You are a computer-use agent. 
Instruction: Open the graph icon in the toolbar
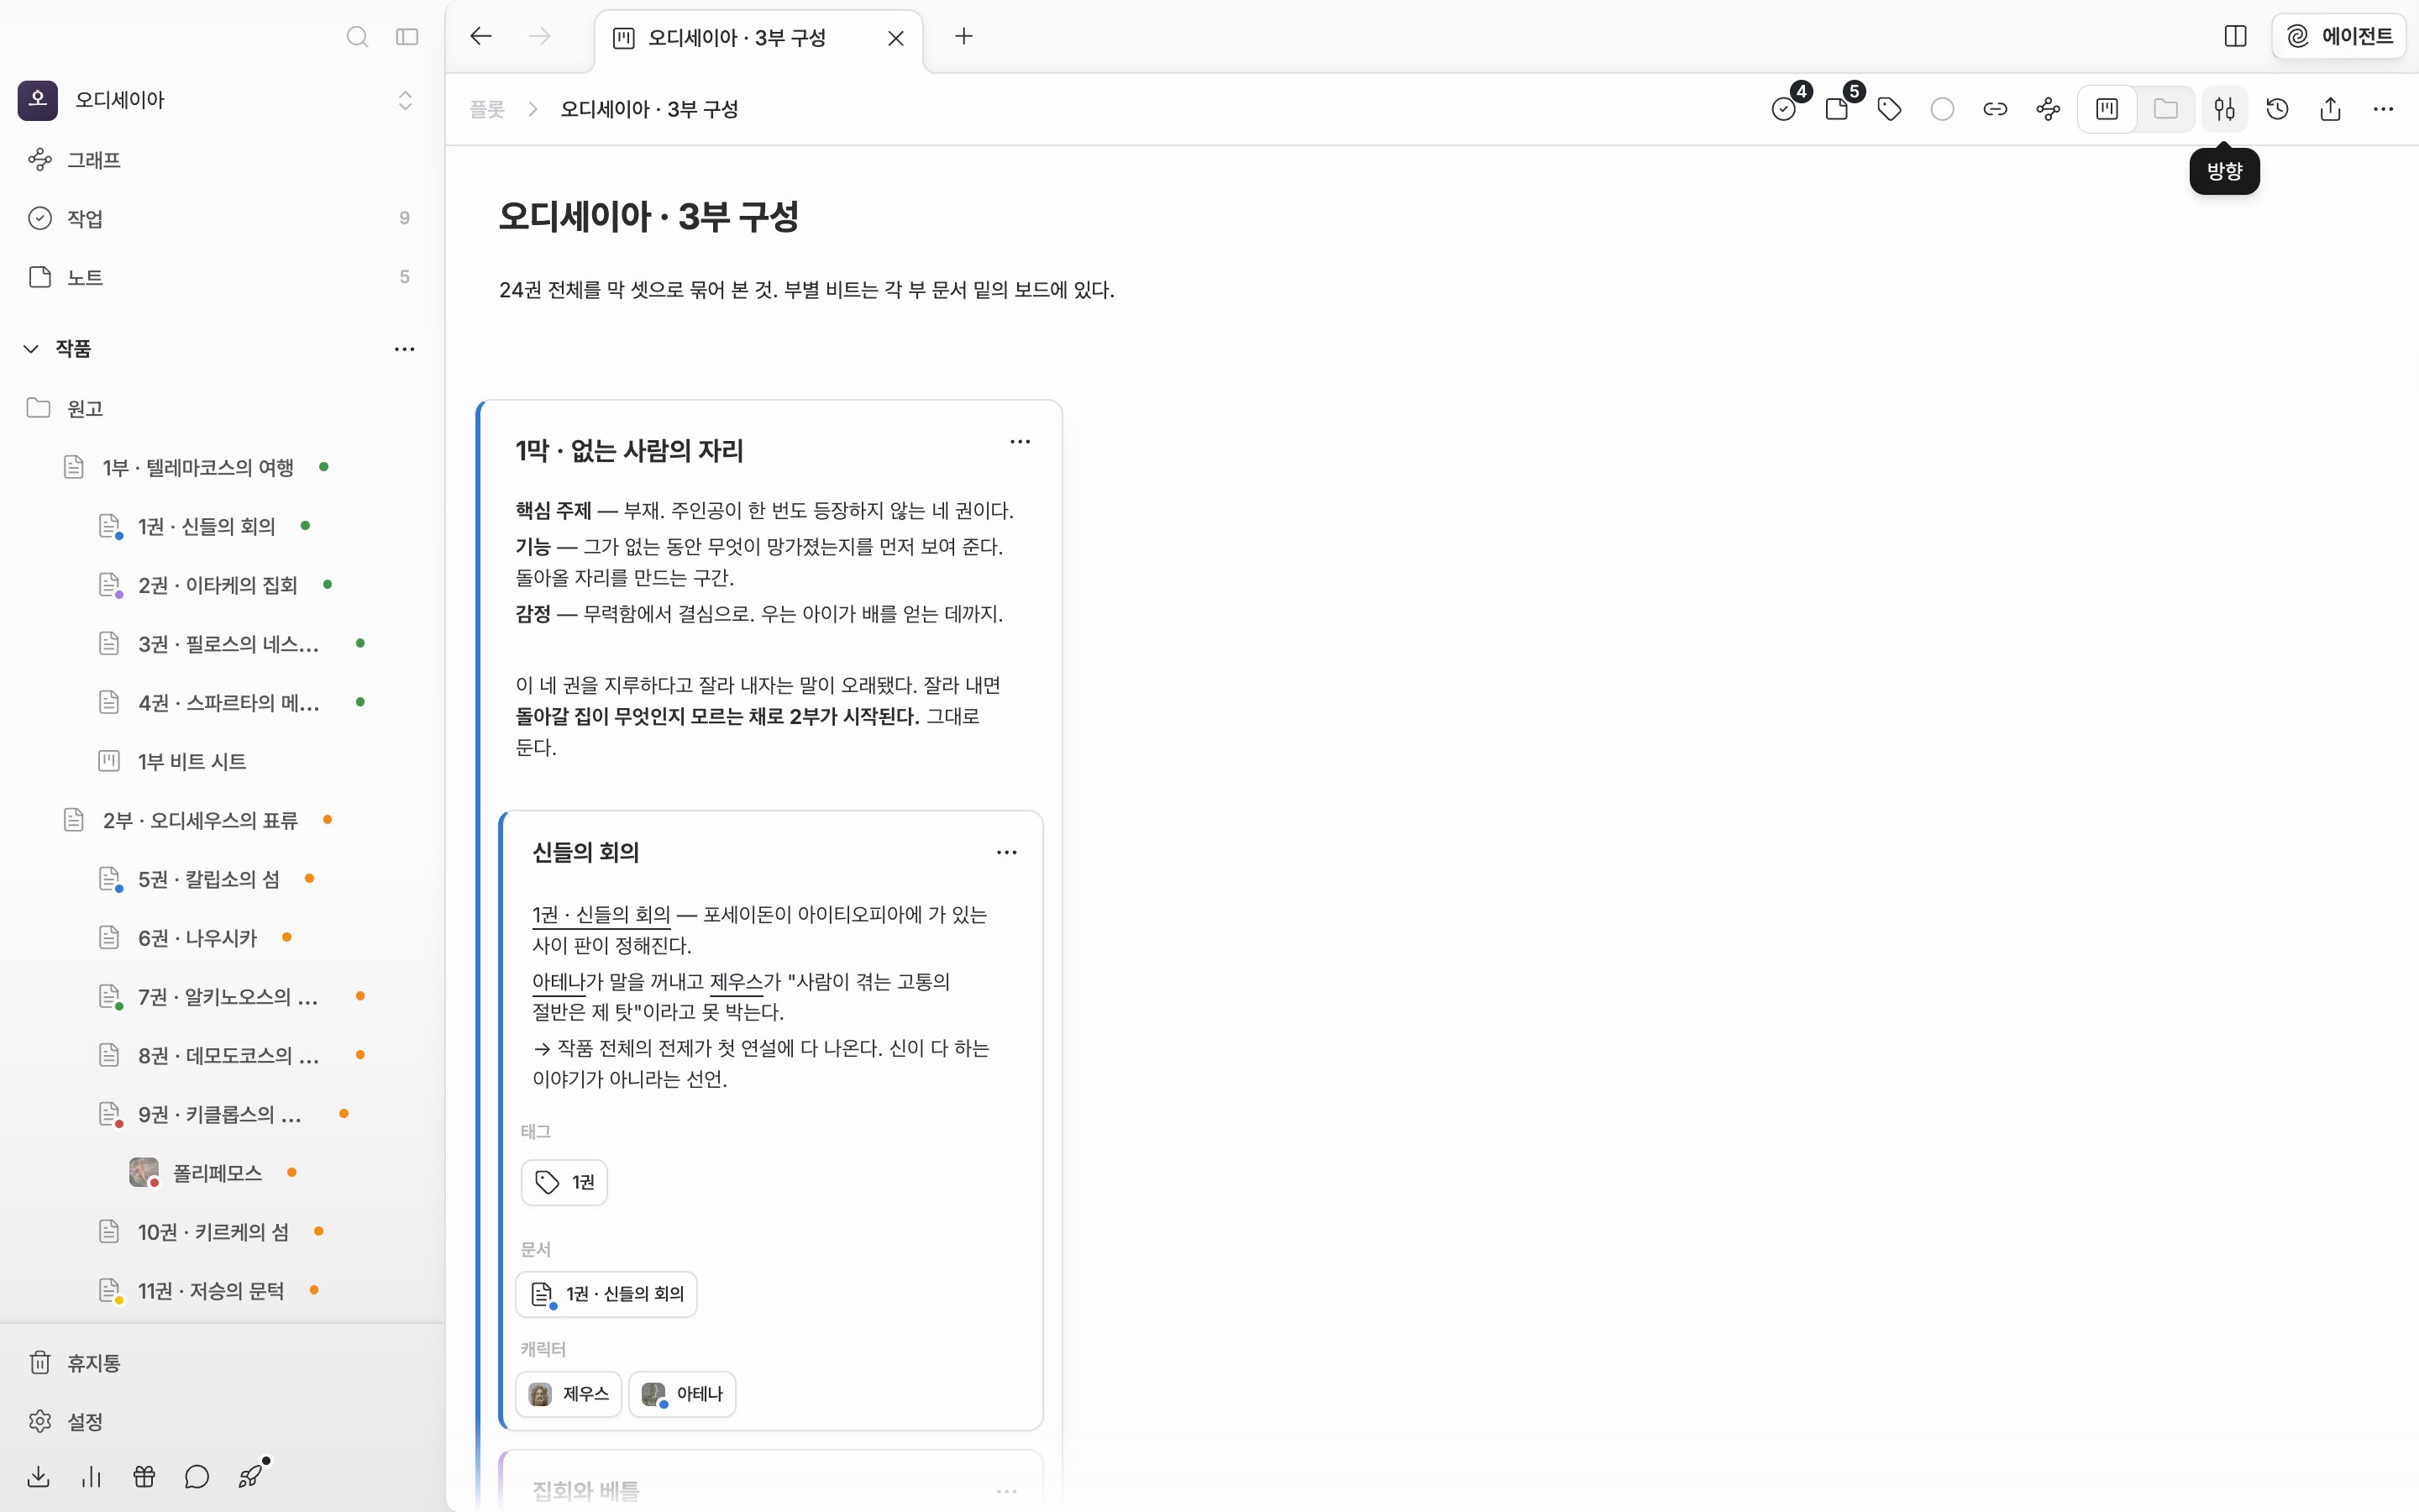point(2048,109)
